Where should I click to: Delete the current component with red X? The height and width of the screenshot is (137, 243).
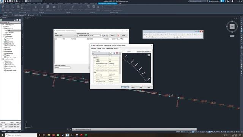pyautogui.click(x=117, y=53)
